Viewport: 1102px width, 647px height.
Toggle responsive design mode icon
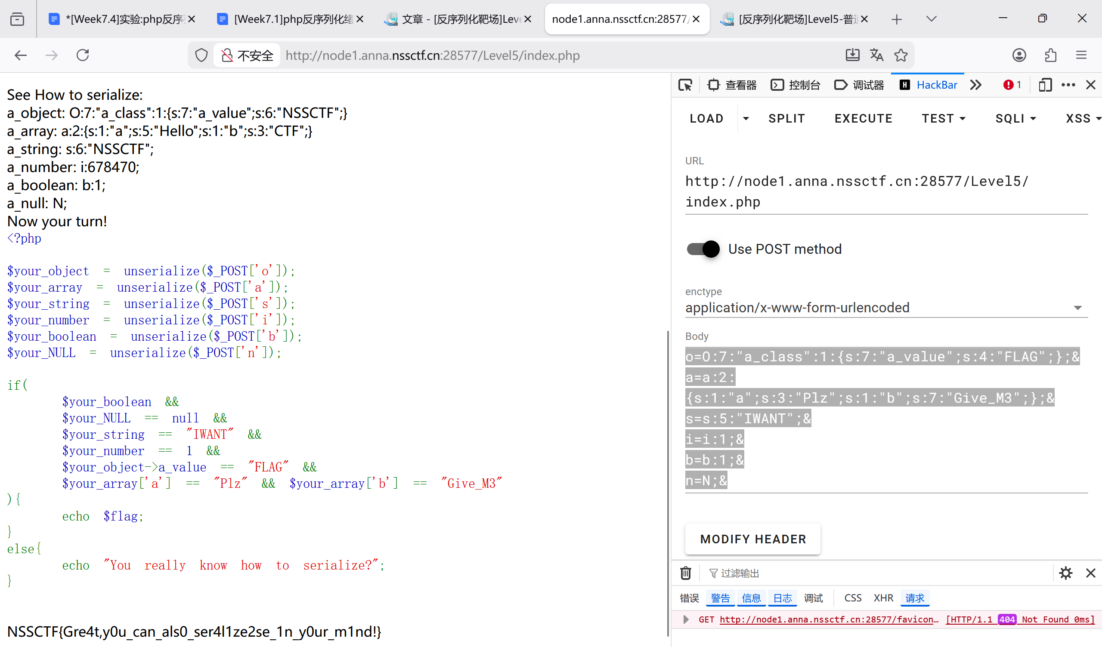(1045, 85)
